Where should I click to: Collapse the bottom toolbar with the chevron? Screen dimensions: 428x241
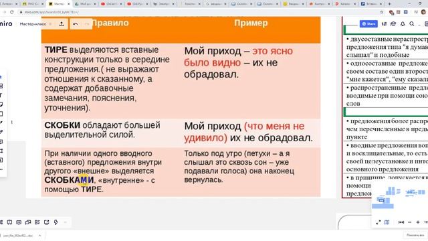(x=66, y=222)
